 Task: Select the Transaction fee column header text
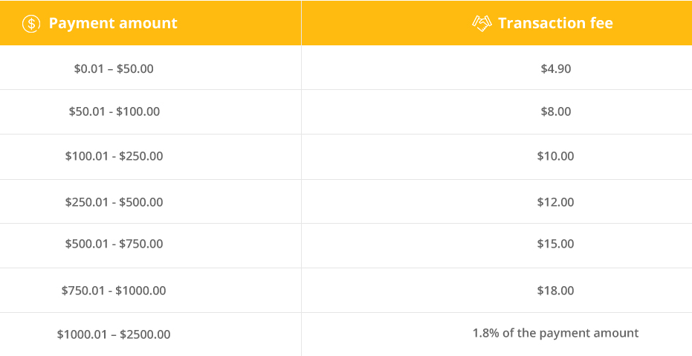click(x=555, y=23)
